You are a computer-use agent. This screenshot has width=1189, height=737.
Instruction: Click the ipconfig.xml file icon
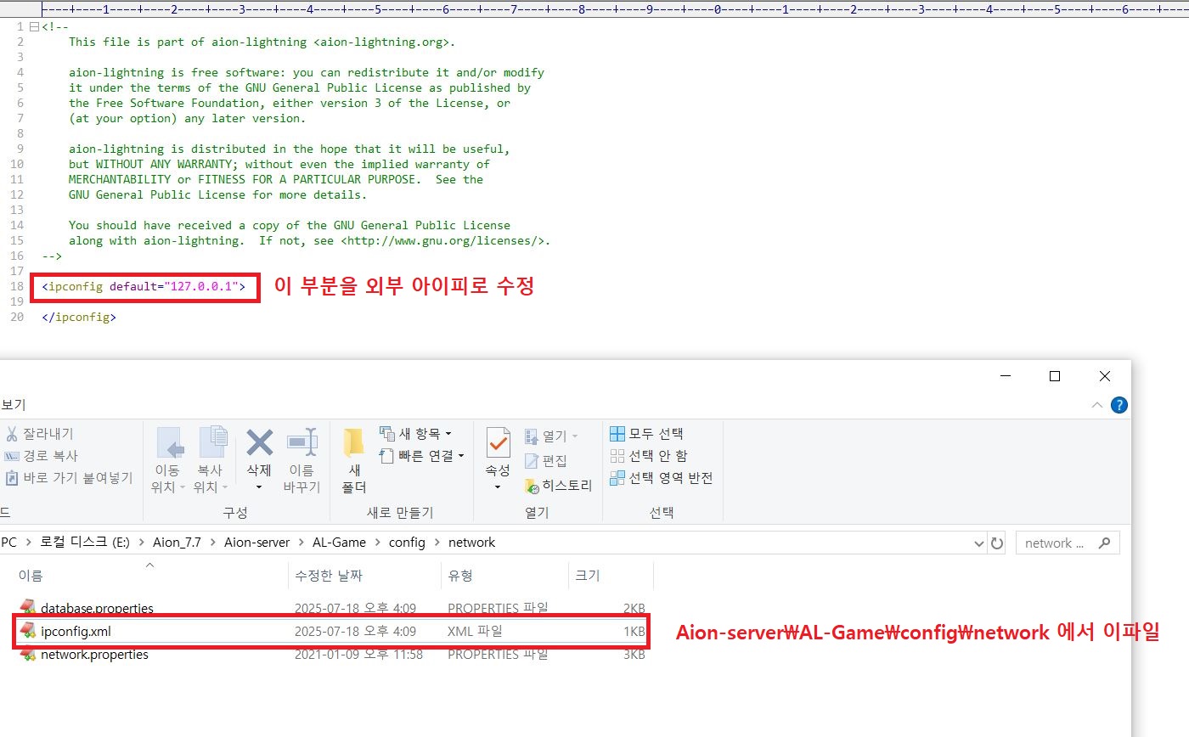28,631
